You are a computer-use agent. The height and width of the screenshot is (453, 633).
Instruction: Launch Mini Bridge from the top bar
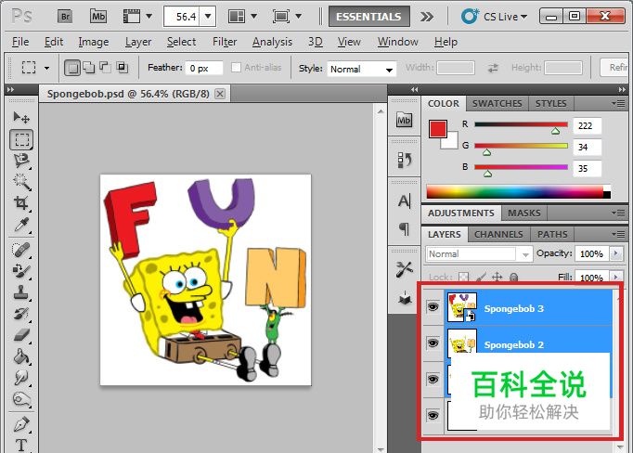coord(98,17)
